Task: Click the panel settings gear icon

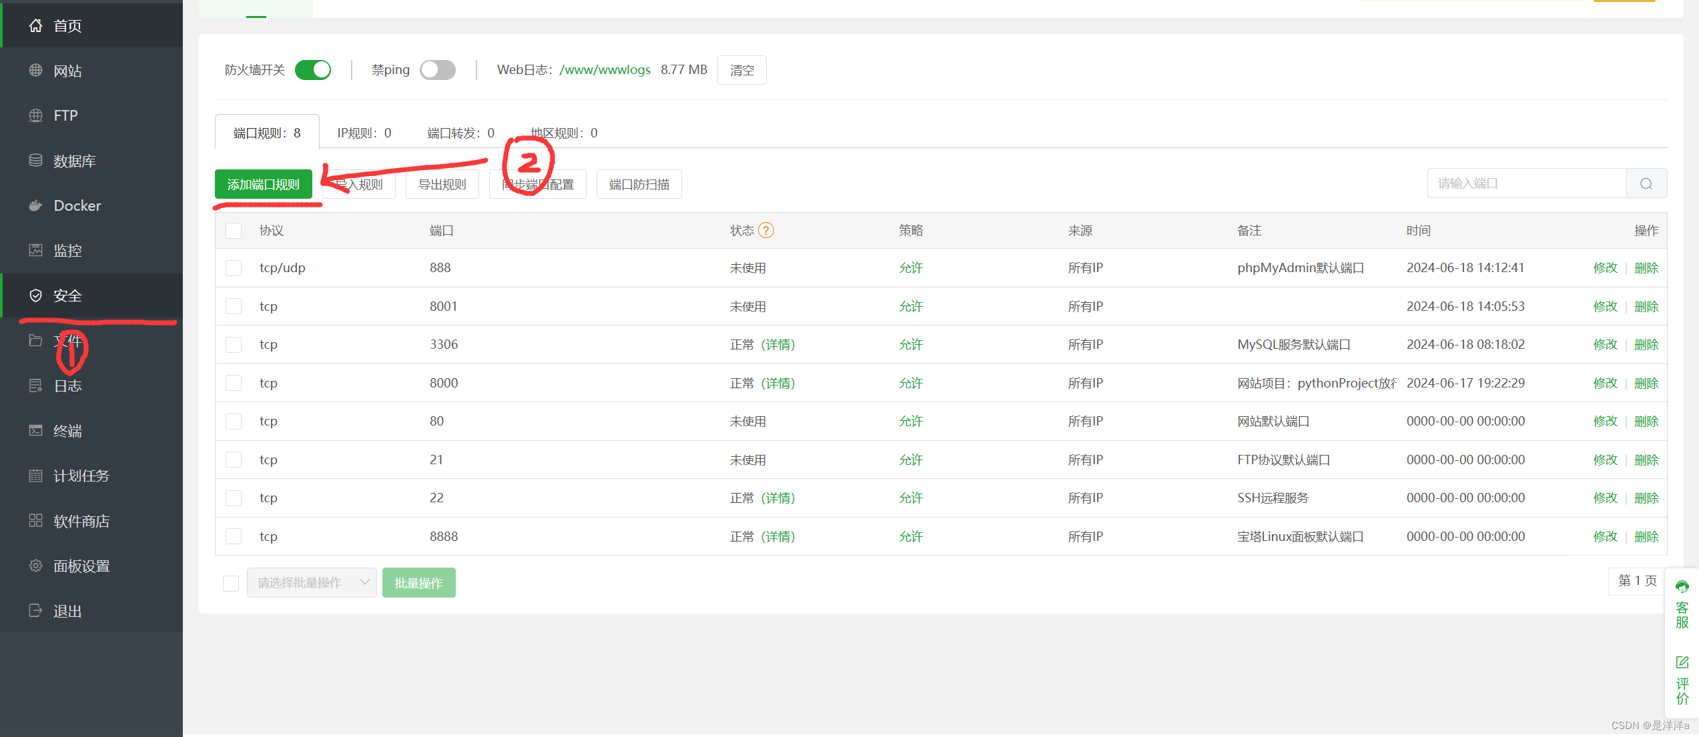Action: coord(36,566)
